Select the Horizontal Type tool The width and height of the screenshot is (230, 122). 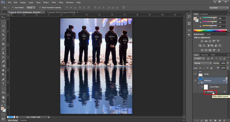tap(3, 84)
